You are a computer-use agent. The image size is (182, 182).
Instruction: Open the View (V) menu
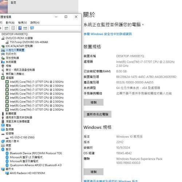[23, 23]
